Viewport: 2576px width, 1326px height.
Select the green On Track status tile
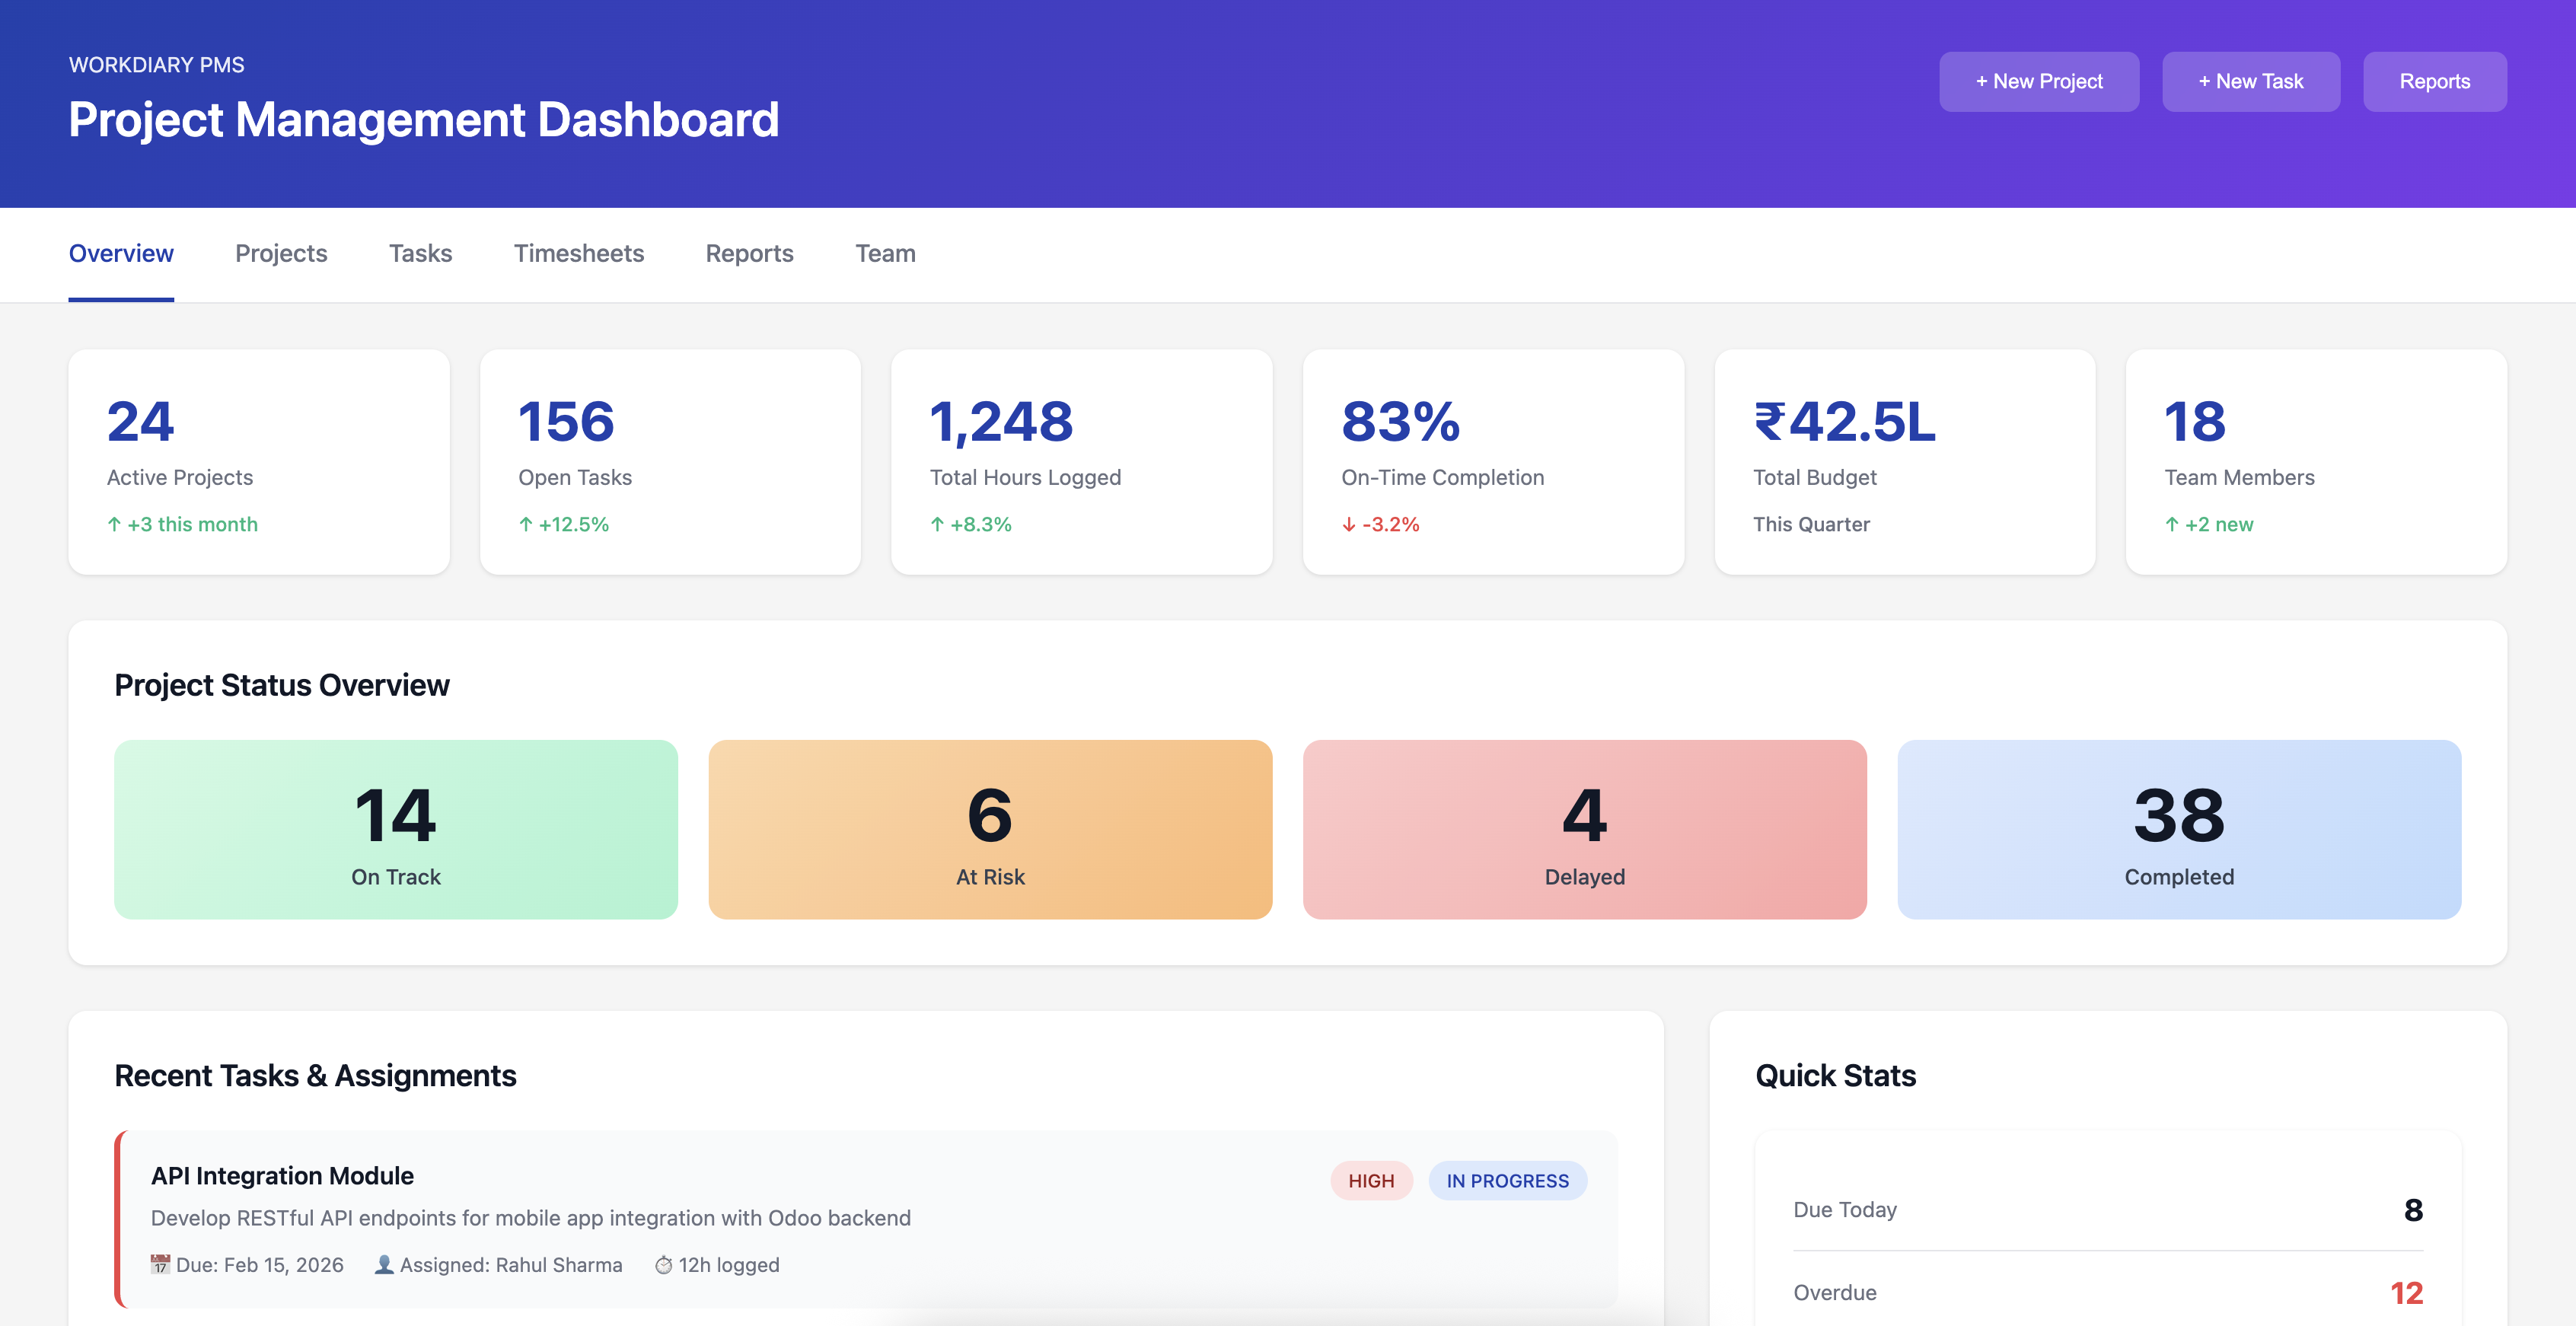tap(396, 829)
